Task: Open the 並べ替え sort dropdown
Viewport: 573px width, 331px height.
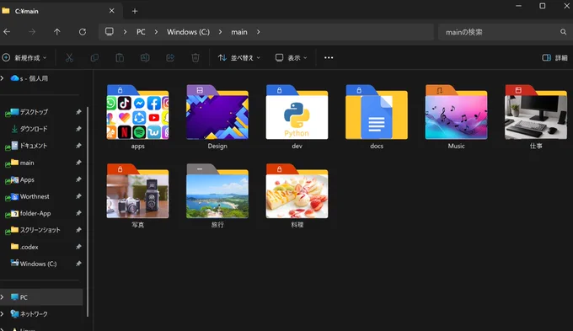Action: 239,58
